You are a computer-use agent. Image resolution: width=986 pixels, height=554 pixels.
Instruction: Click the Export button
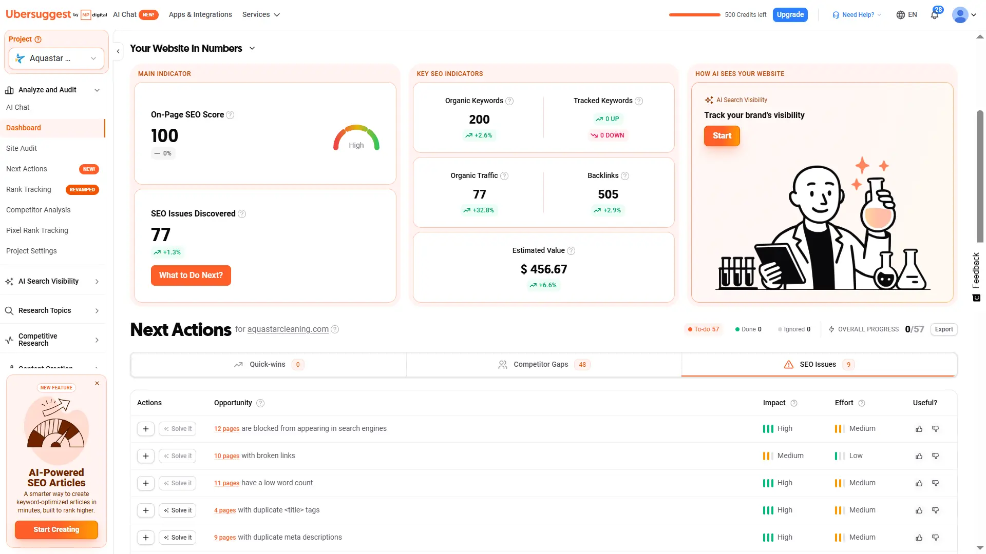pyautogui.click(x=944, y=329)
